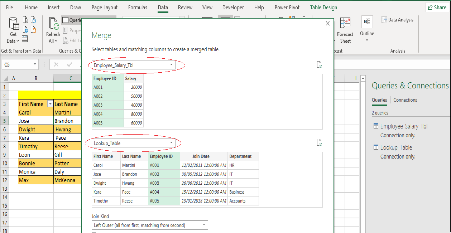Refresh preview of Employee_Salary_Tbl table
The width and height of the screenshot is (451, 233).
tap(319, 64)
